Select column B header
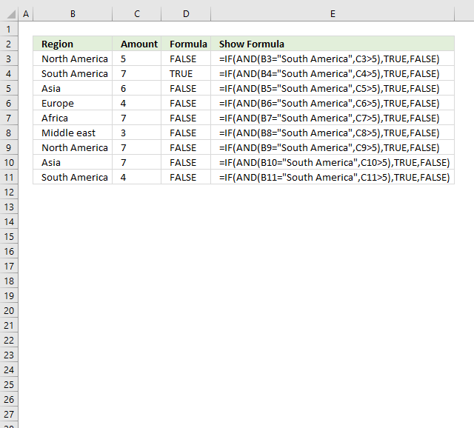Image resolution: width=474 pixels, height=428 pixels. coord(73,14)
